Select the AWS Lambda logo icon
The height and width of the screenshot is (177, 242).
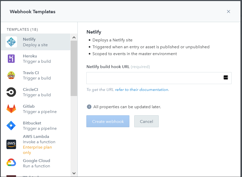(x=11, y=144)
